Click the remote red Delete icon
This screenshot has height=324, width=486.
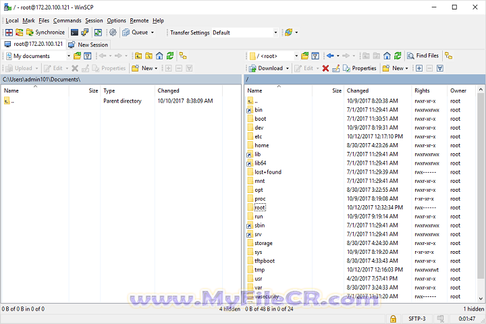325,68
